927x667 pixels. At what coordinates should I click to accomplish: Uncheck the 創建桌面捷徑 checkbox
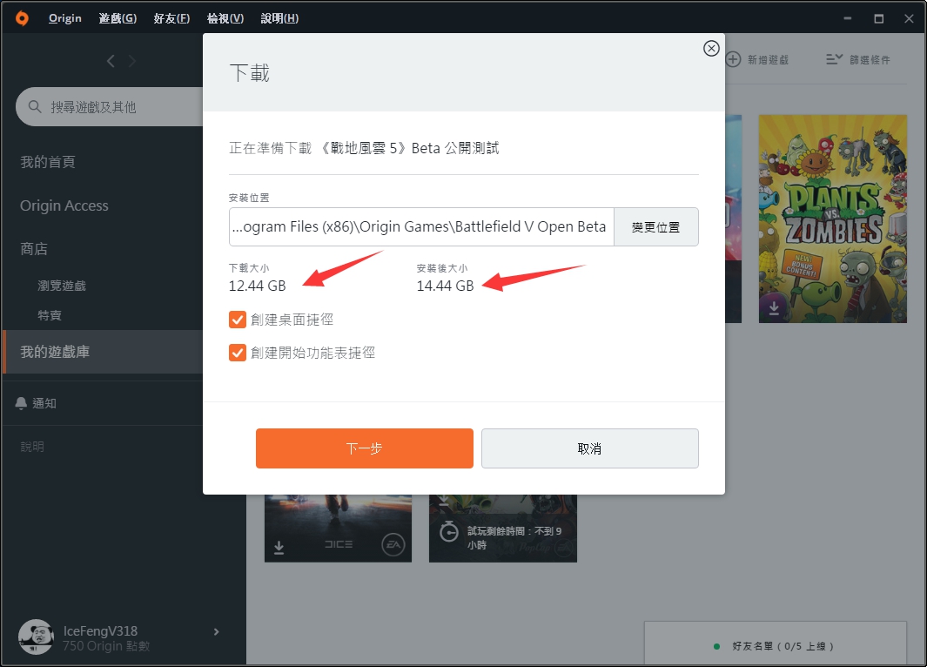(x=237, y=320)
